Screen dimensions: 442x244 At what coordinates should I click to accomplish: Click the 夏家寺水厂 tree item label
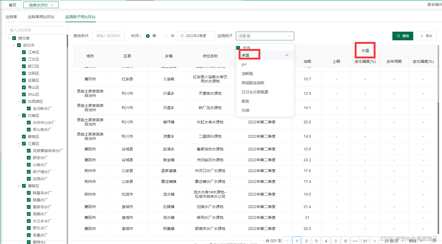(x=42, y=207)
